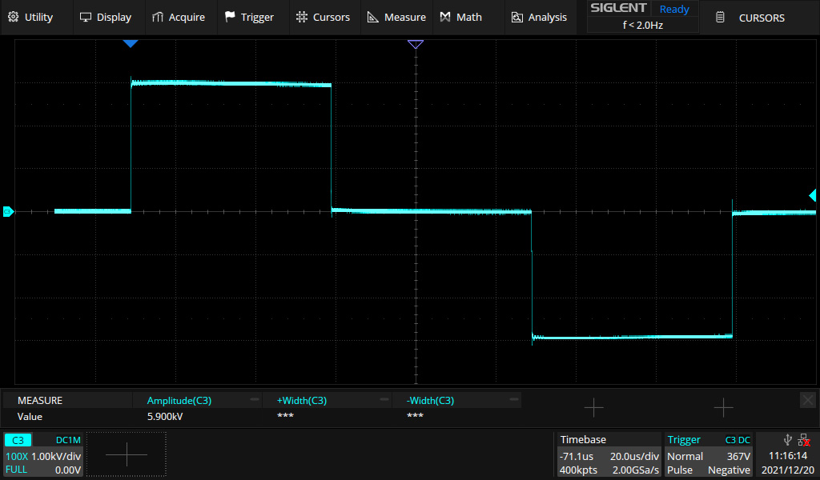Click the -Width(C3) measurement header
Viewport: 820px width, 480px height.
430,401
